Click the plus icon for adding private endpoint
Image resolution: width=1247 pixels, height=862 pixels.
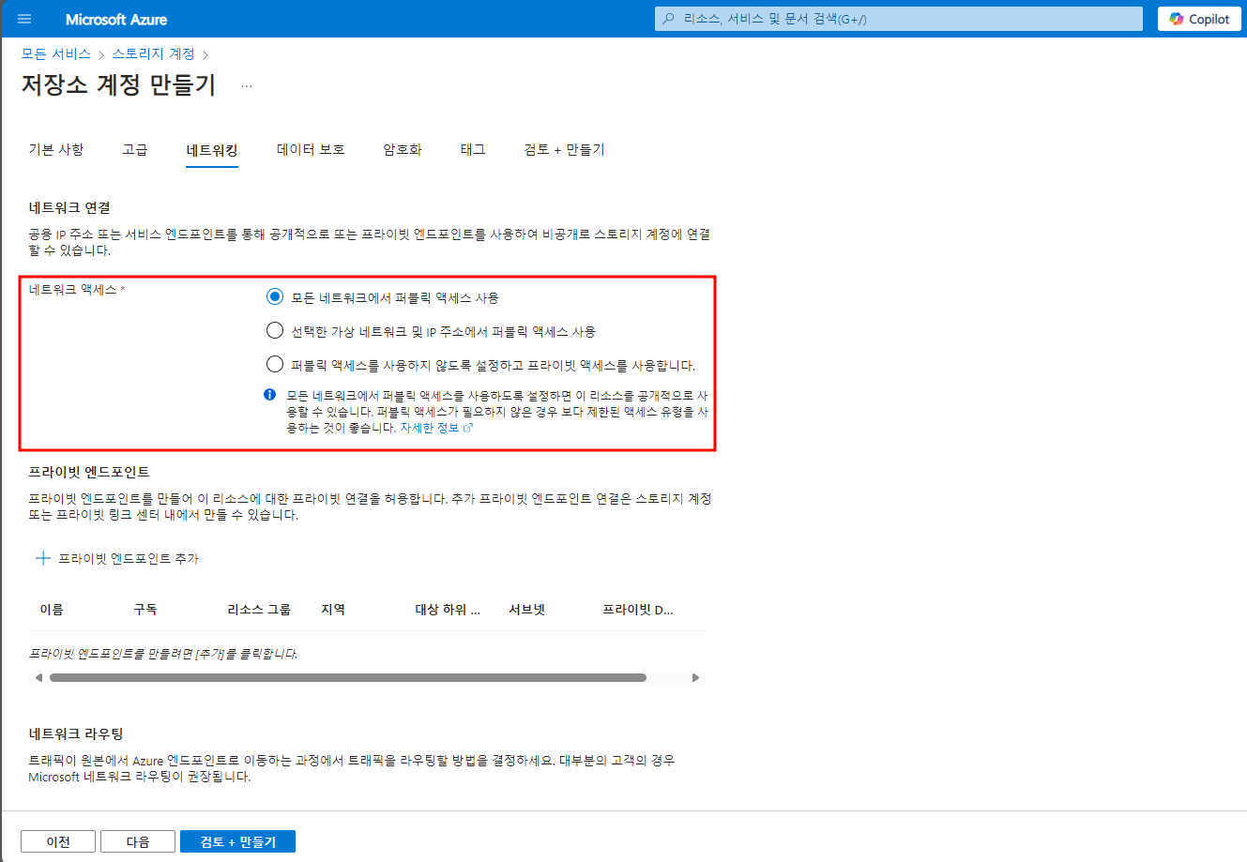pyautogui.click(x=42, y=558)
